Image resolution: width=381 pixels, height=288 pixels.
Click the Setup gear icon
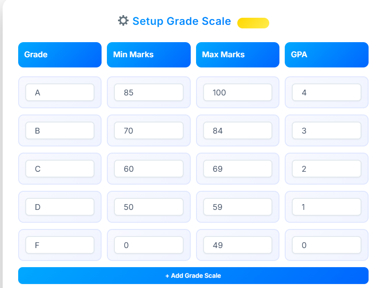point(123,21)
